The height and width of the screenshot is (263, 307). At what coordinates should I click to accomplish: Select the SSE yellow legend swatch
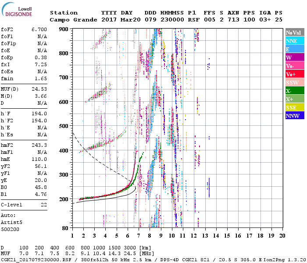(x=295, y=107)
